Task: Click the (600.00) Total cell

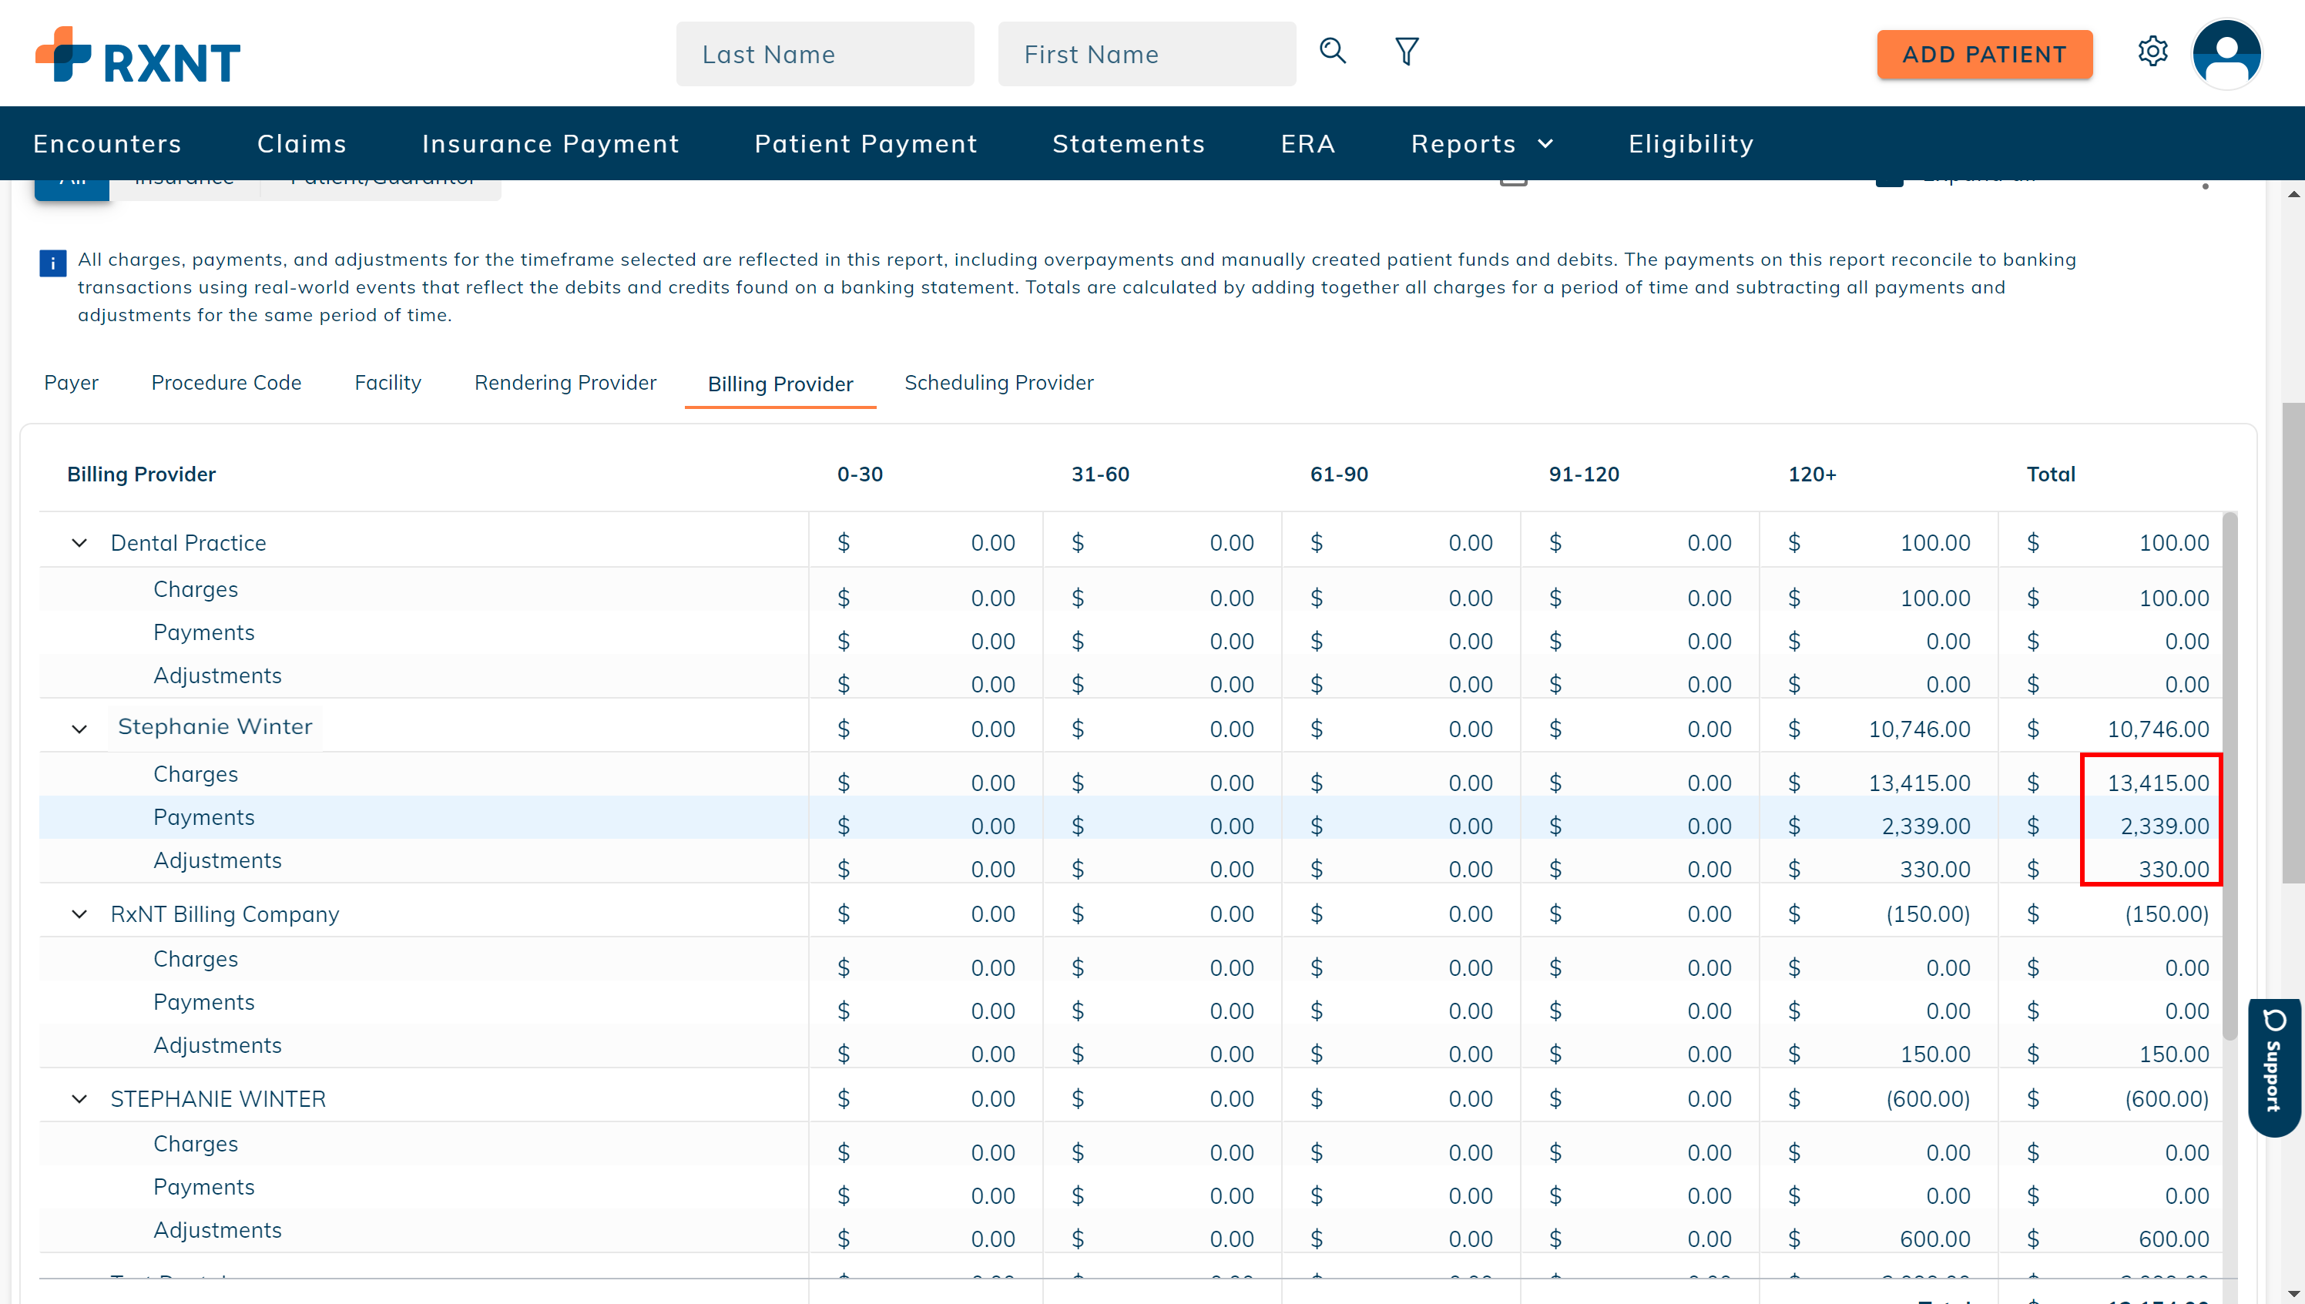Action: tap(2166, 1099)
